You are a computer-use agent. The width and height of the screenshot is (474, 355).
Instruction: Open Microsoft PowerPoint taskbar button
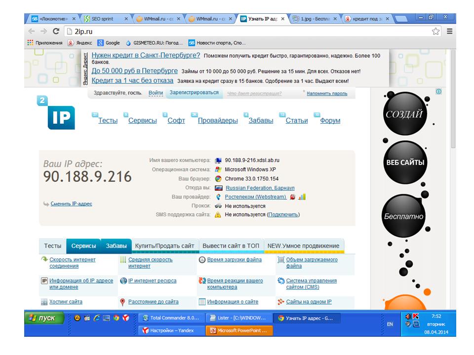pyautogui.click(x=239, y=330)
